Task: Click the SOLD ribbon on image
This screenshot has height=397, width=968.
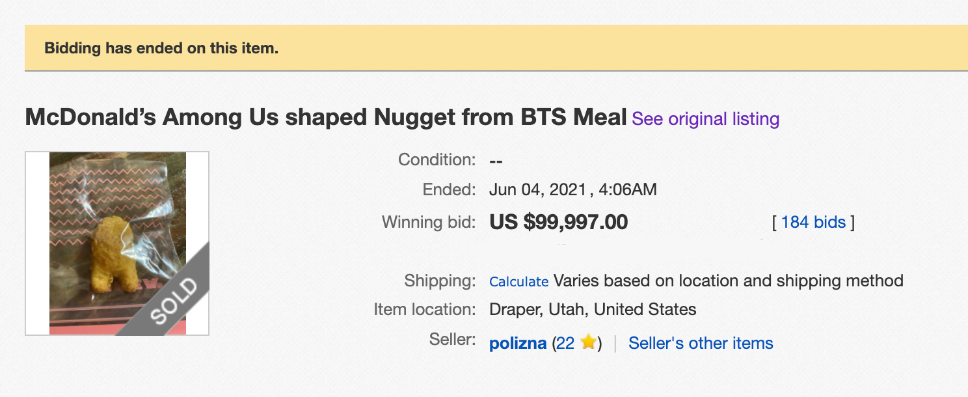Action: tap(174, 299)
